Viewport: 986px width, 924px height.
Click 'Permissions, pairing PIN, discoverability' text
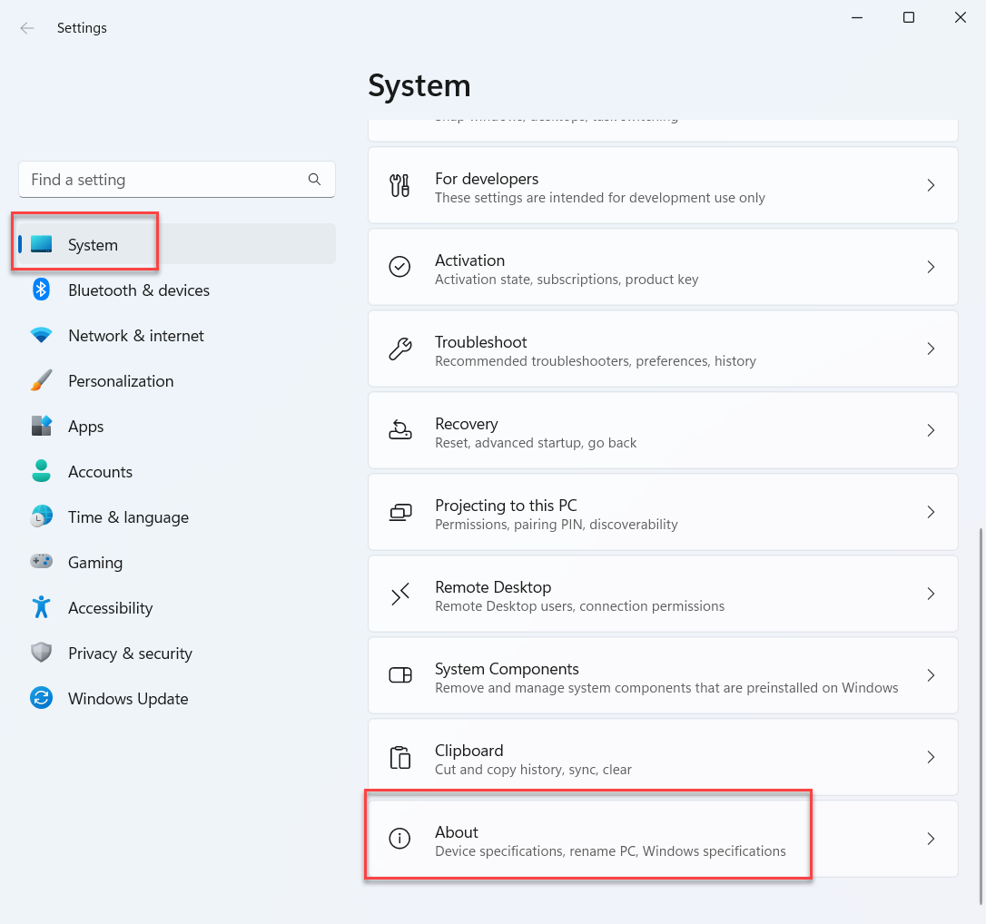point(557,525)
